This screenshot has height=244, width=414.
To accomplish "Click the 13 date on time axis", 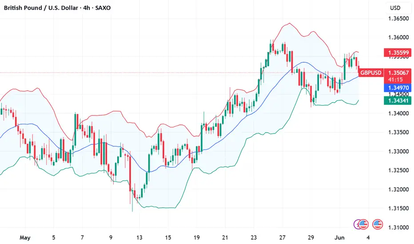I will pyautogui.click(x=139, y=238).
